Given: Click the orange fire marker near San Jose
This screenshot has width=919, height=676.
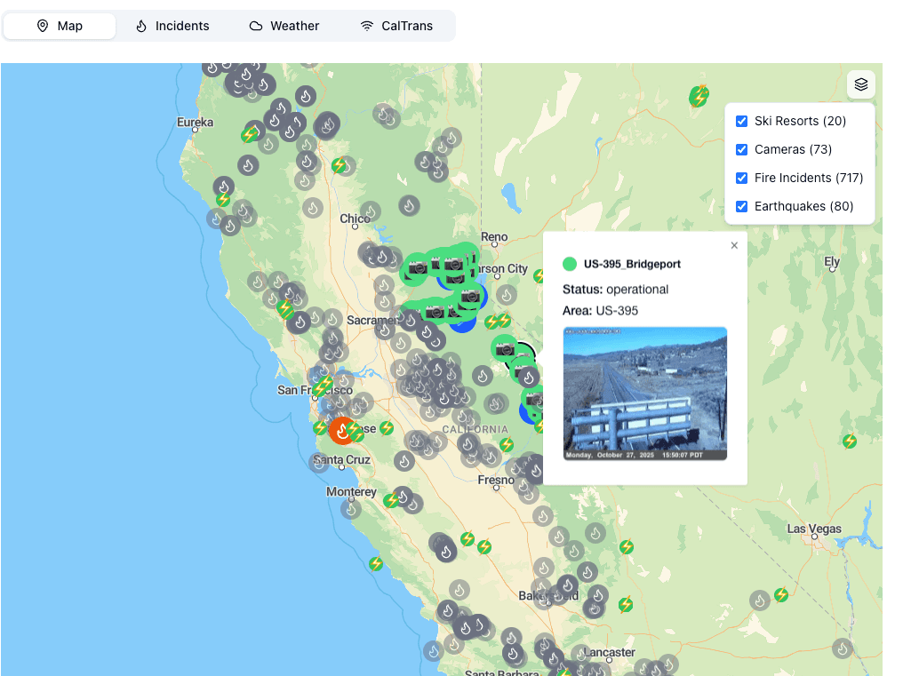Looking at the screenshot, I should (342, 430).
